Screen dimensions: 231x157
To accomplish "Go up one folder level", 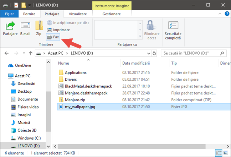I will pyautogui.click(x=31, y=53).
